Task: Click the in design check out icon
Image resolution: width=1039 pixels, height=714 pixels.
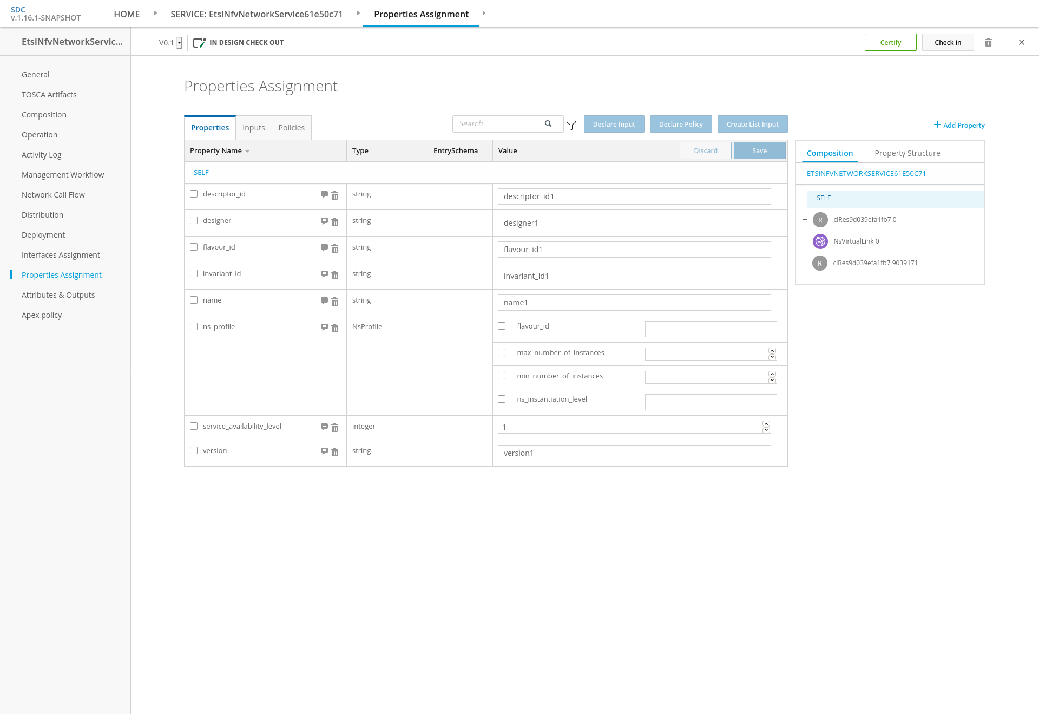Action: [x=199, y=43]
